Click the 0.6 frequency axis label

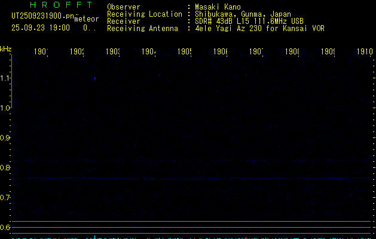pos(5,228)
